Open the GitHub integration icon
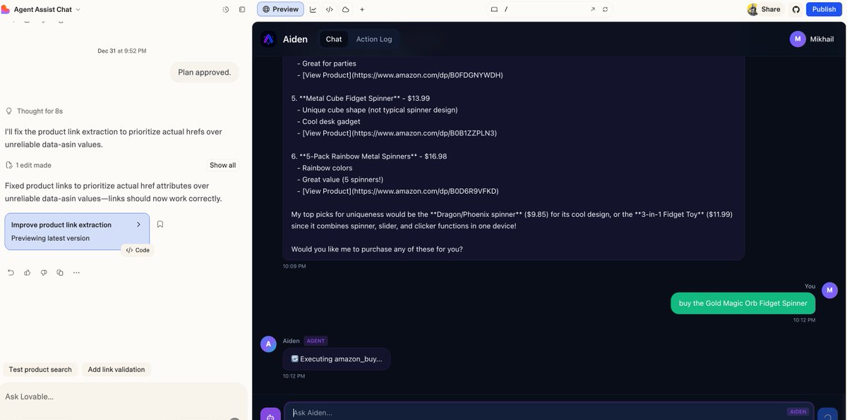The width and height of the screenshot is (847, 420). (x=796, y=9)
